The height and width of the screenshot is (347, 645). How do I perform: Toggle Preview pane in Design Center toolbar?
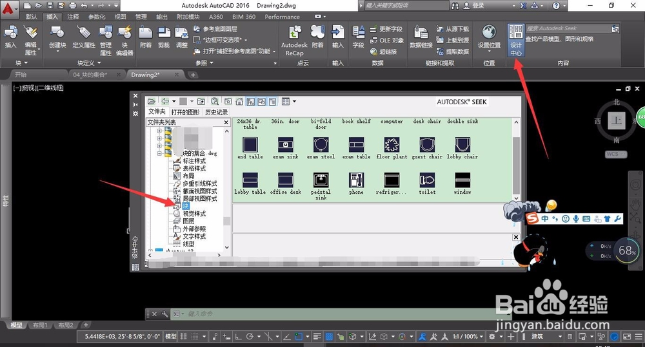tap(261, 102)
